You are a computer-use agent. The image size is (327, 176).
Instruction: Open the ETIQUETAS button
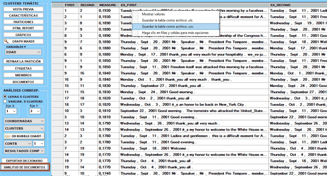tap(23, 69)
